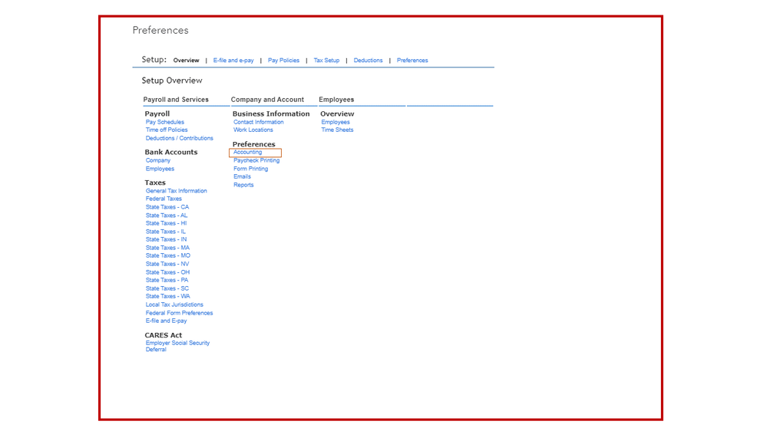This screenshot has width=767, height=431.
Task: Open Pay Schedules link
Action: (165, 122)
